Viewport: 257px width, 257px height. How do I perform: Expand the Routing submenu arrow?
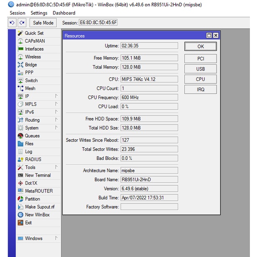point(56,120)
